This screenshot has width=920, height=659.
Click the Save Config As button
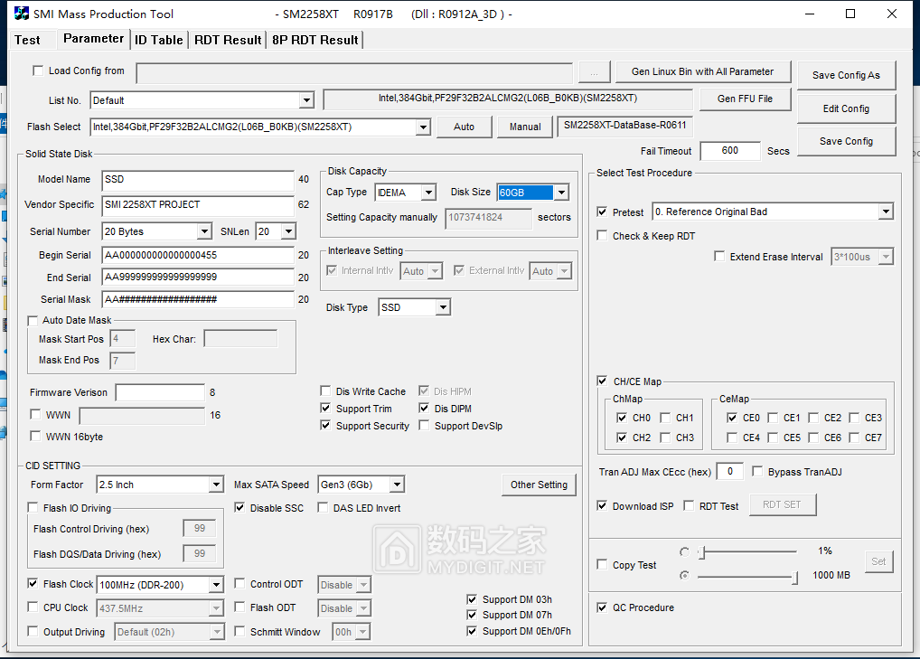click(x=846, y=75)
